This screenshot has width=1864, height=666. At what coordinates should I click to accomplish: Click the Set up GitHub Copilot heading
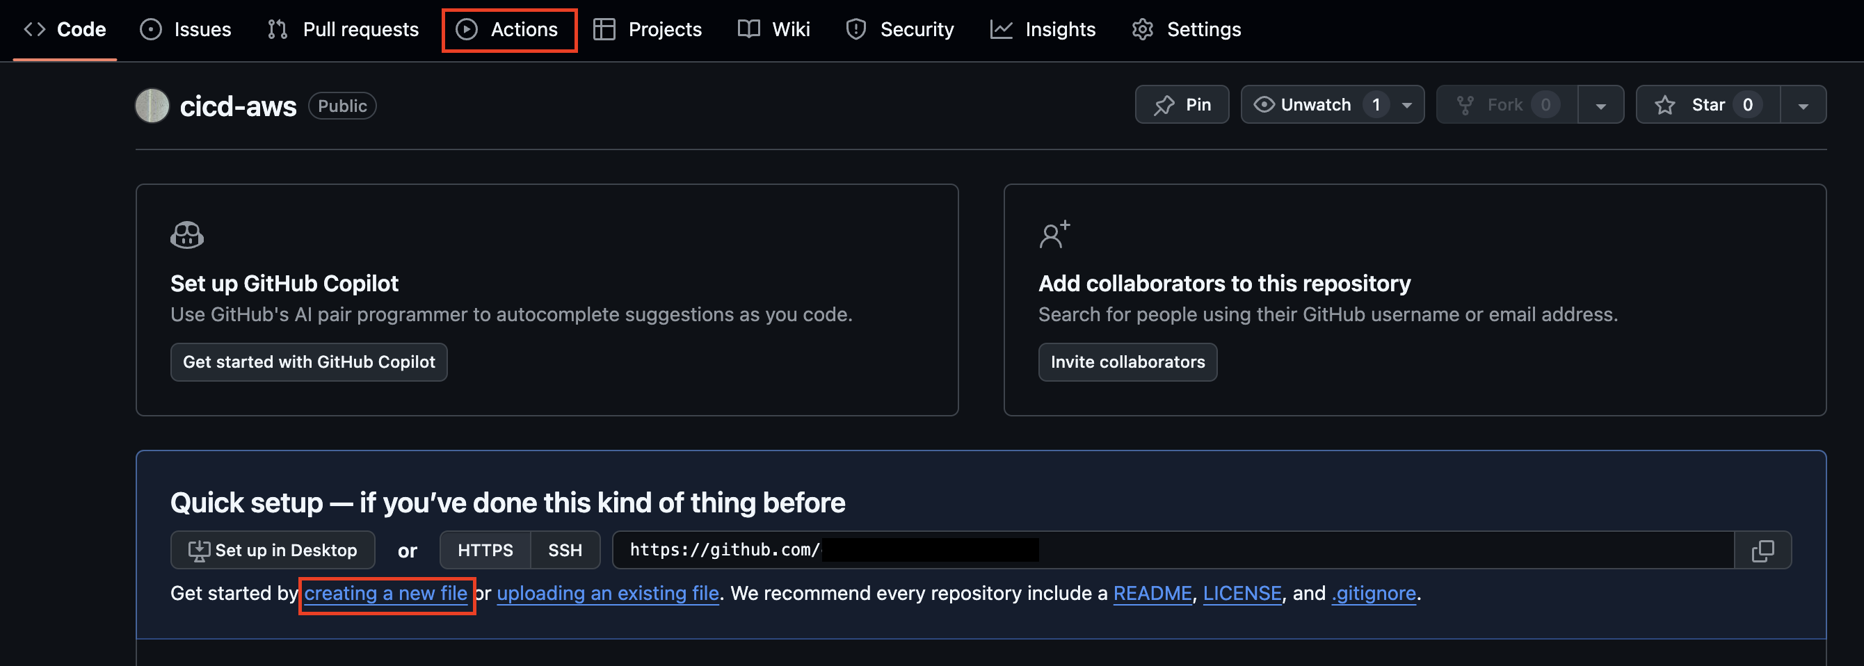[x=284, y=283]
